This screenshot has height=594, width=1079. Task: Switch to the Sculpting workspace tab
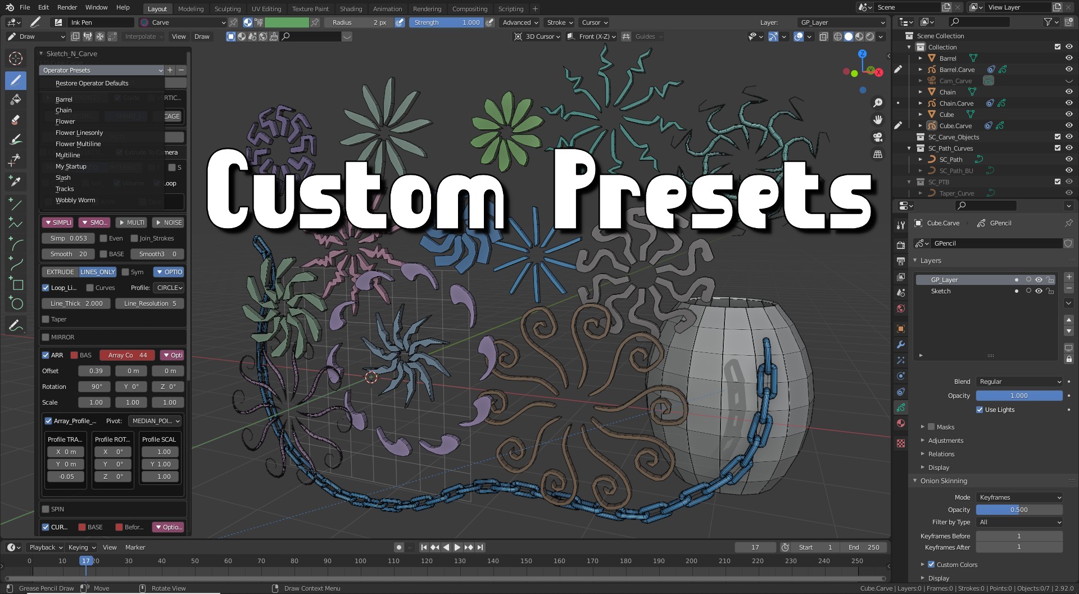click(227, 9)
